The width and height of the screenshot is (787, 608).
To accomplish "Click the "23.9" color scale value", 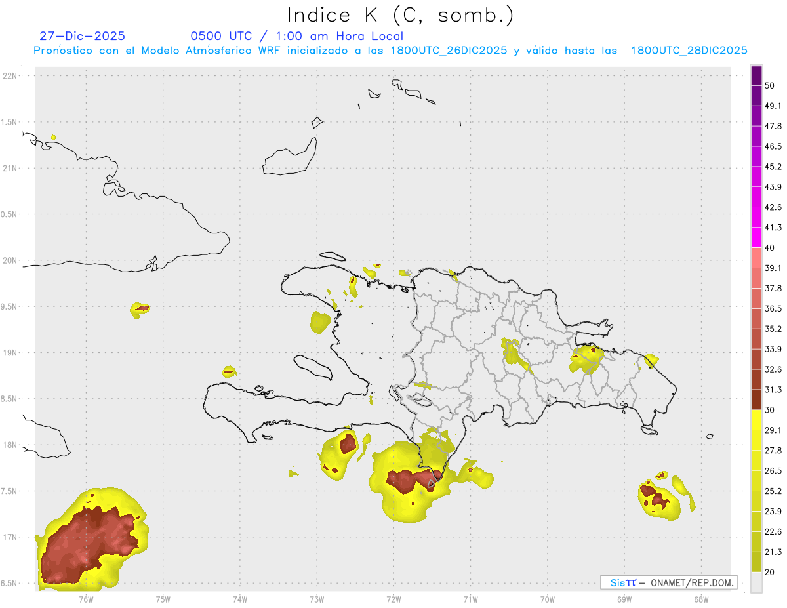I will click(773, 511).
